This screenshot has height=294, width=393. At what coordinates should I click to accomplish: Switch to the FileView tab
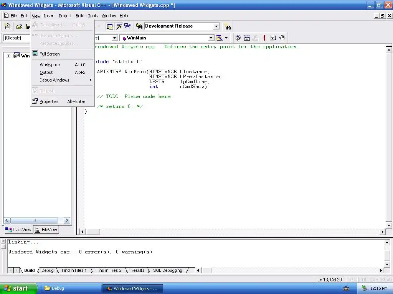[46, 230]
